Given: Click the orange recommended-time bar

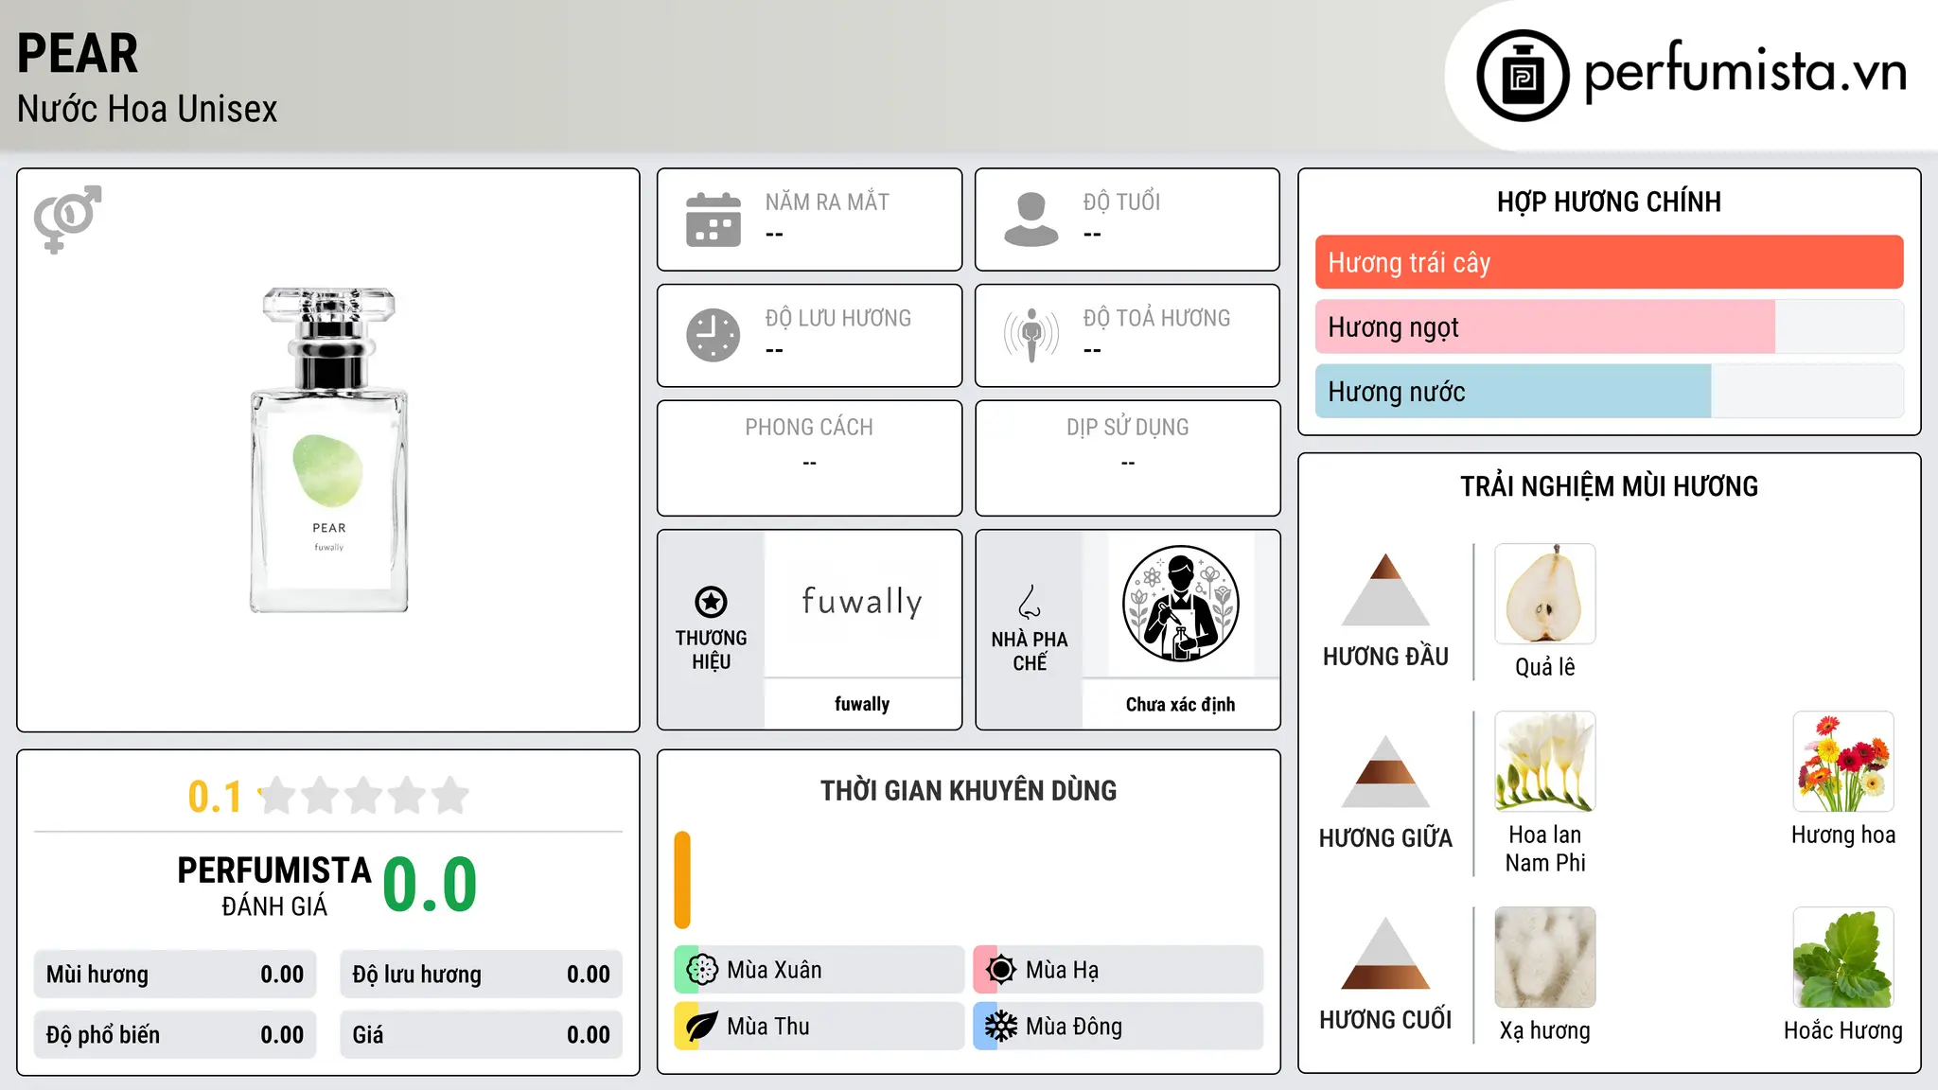Looking at the screenshot, I should coord(682,880).
